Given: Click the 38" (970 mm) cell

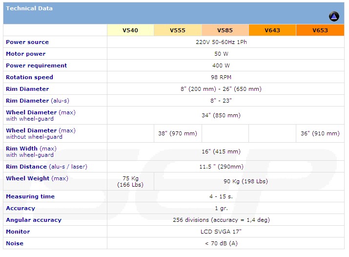Looking at the screenshot, I should [178, 133].
